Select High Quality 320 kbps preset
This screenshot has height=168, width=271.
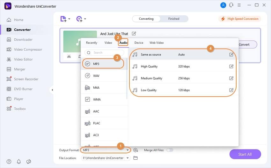point(183,66)
